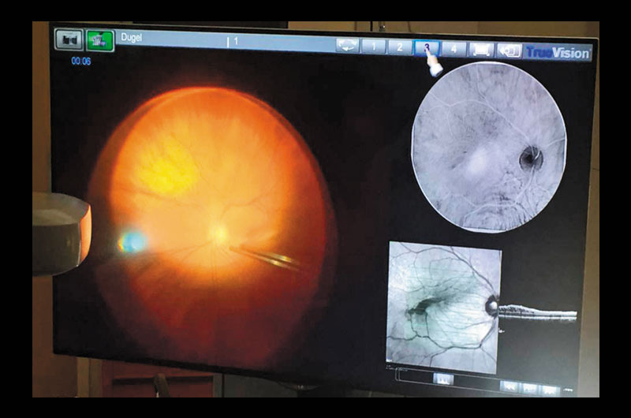Click the middle of three thumbnails at the bottom right
Image resolution: width=631 pixels, height=418 pixels.
click(529, 389)
